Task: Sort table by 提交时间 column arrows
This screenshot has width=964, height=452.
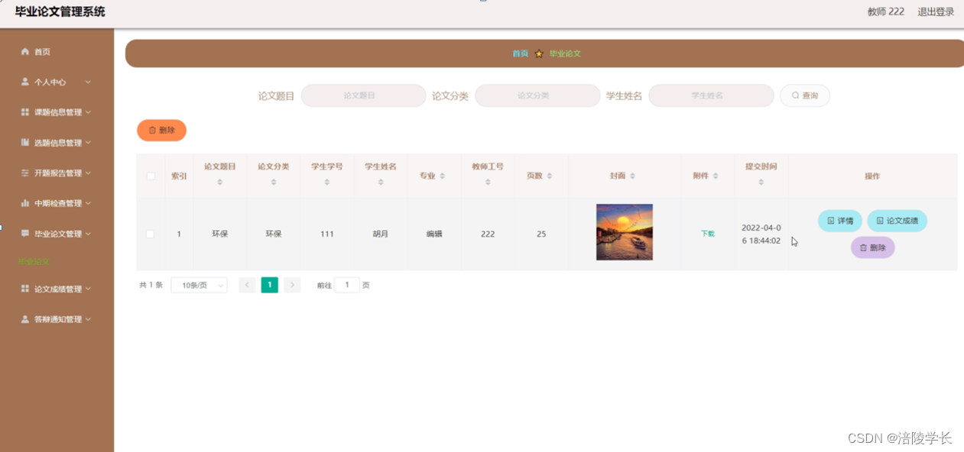Action: click(761, 182)
